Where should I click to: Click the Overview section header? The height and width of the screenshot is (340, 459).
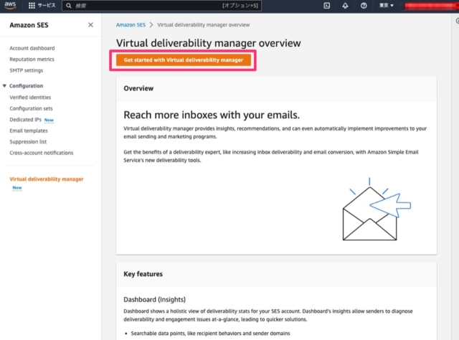click(138, 88)
